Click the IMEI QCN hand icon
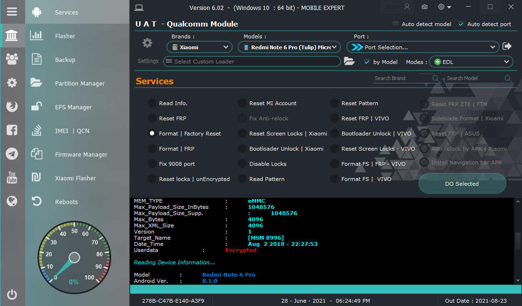 coord(37,130)
